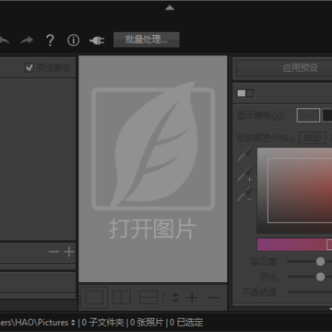Open the Pictures folder path dropdown
This screenshot has width=332, height=332.
point(73,323)
